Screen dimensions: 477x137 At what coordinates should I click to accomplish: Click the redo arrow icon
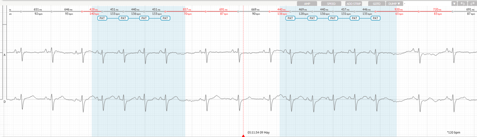click(472, 3)
